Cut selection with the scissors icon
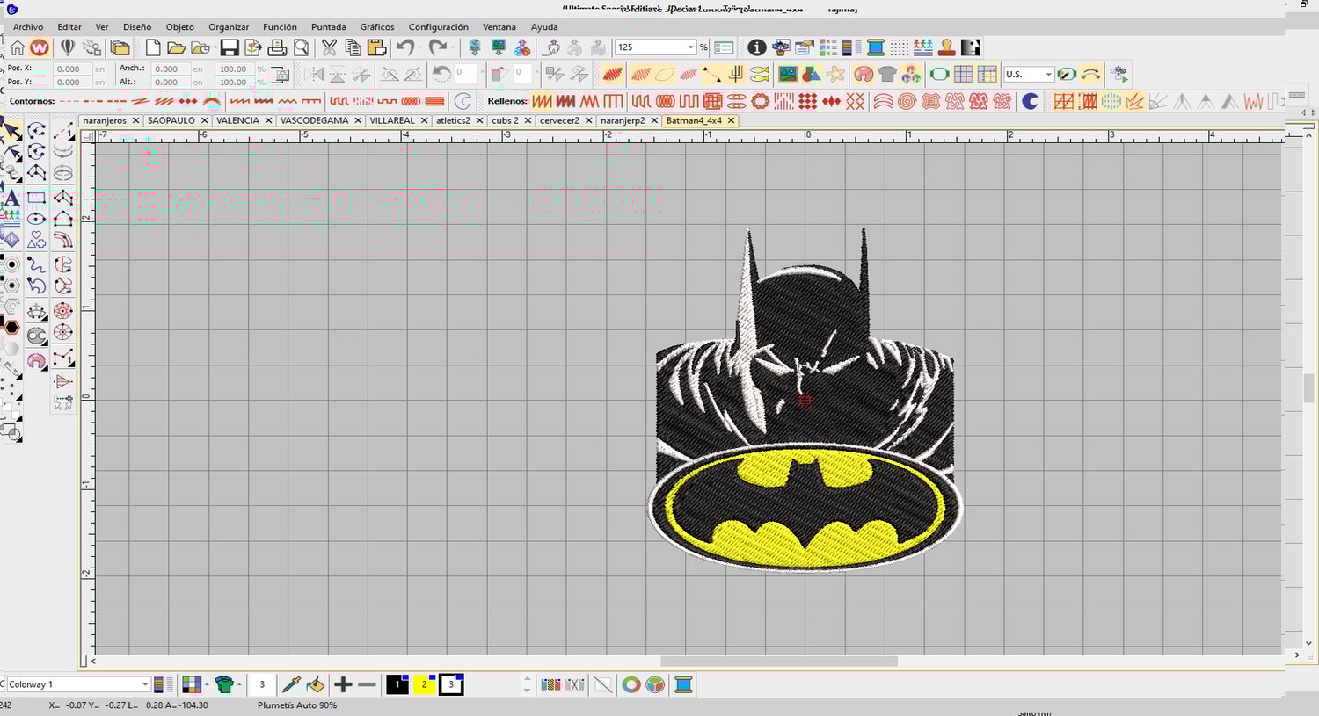This screenshot has height=716, width=1319. point(329,47)
